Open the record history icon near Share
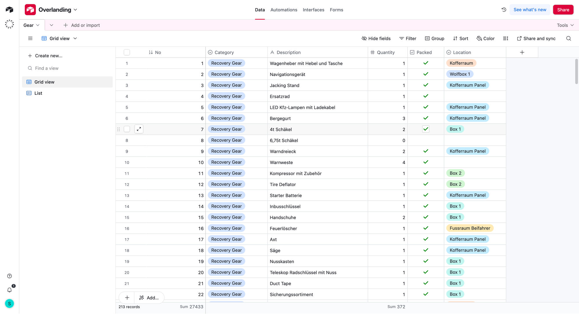The image size is (579, 314). pos(504,10)
